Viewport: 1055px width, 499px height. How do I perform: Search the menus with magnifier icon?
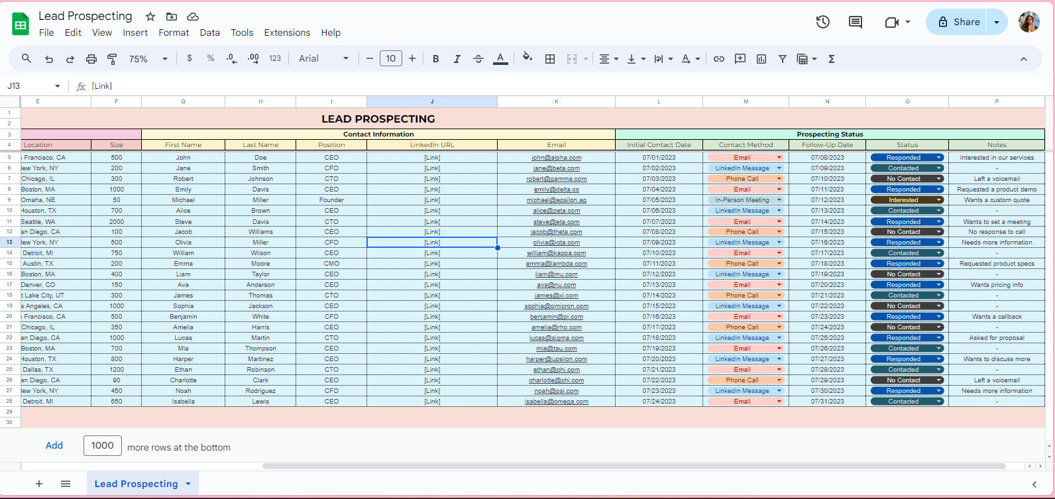tap(27, 58)
